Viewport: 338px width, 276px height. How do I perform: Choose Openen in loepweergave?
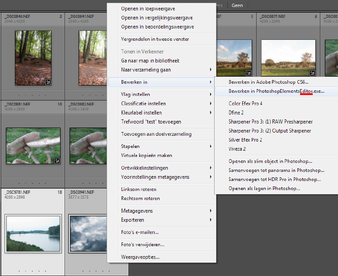(x=162, y=9)
